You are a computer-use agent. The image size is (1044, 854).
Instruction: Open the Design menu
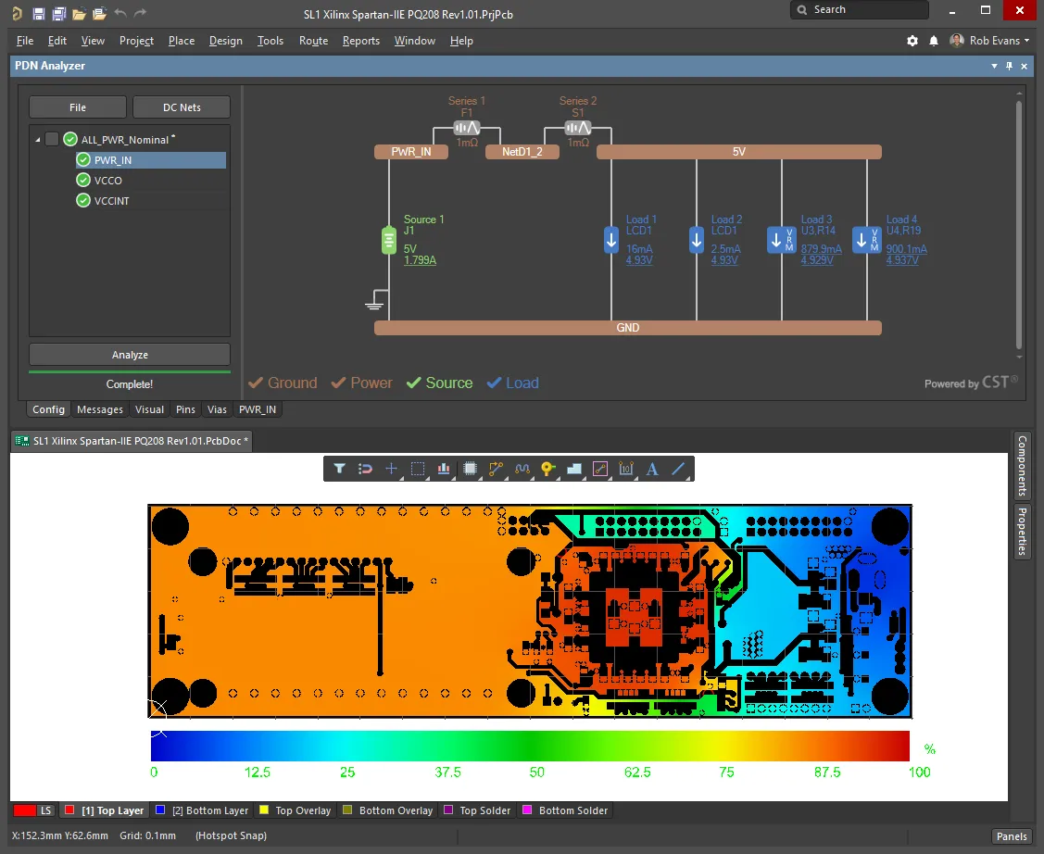(x=225, y=41)
